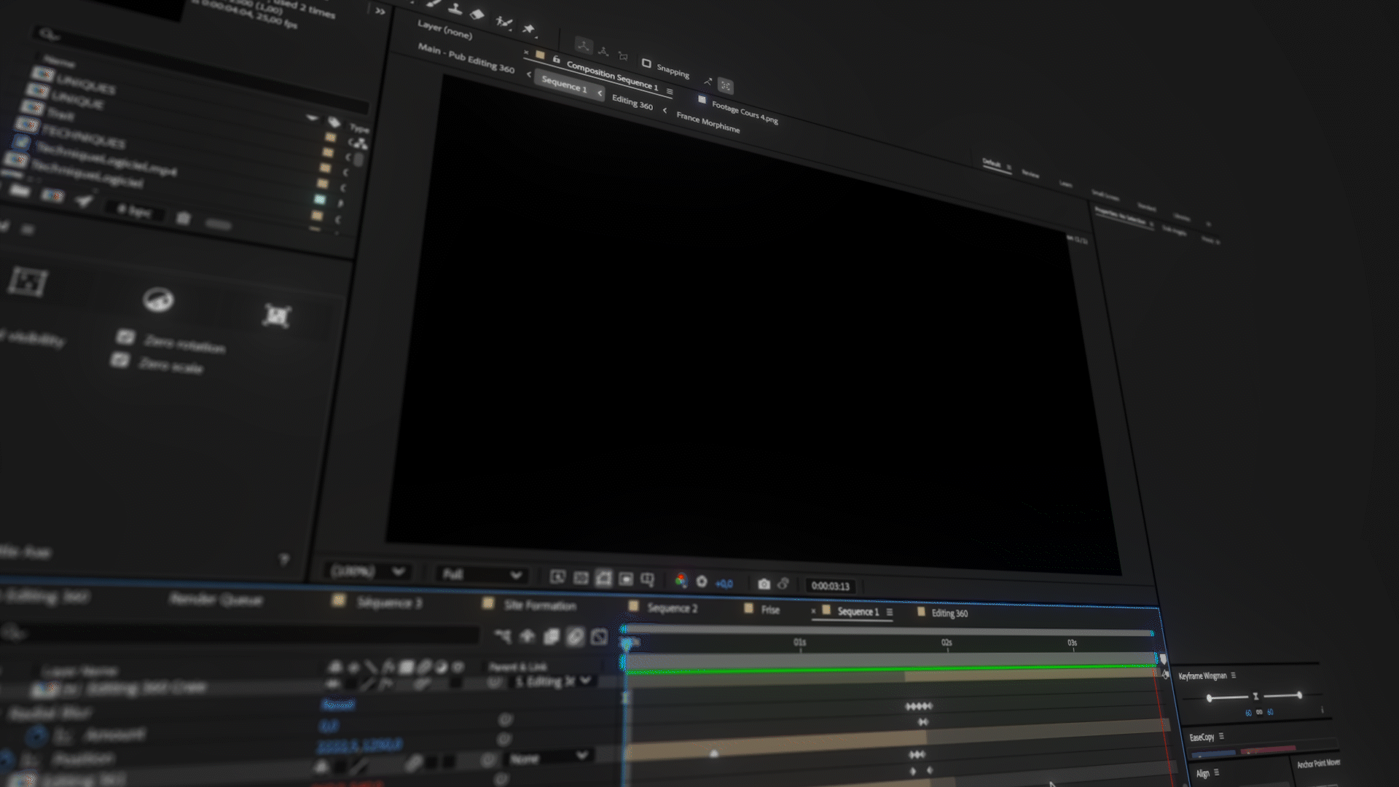Click the camera snapshot icon
1399x787 pixels.
764,584
